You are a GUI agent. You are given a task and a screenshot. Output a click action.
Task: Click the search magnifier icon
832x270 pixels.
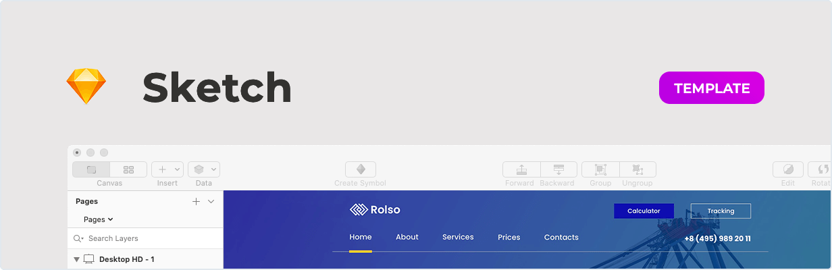point(78,238)
